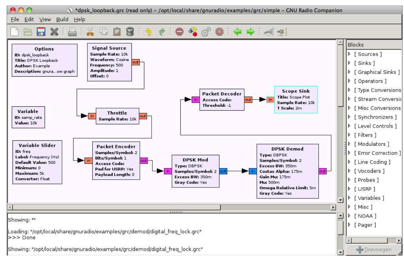Viewport: 404px width, 261px height.
Task: Select the Packet Encoder block
Action: pyautogui.click(x=116, y=161)
